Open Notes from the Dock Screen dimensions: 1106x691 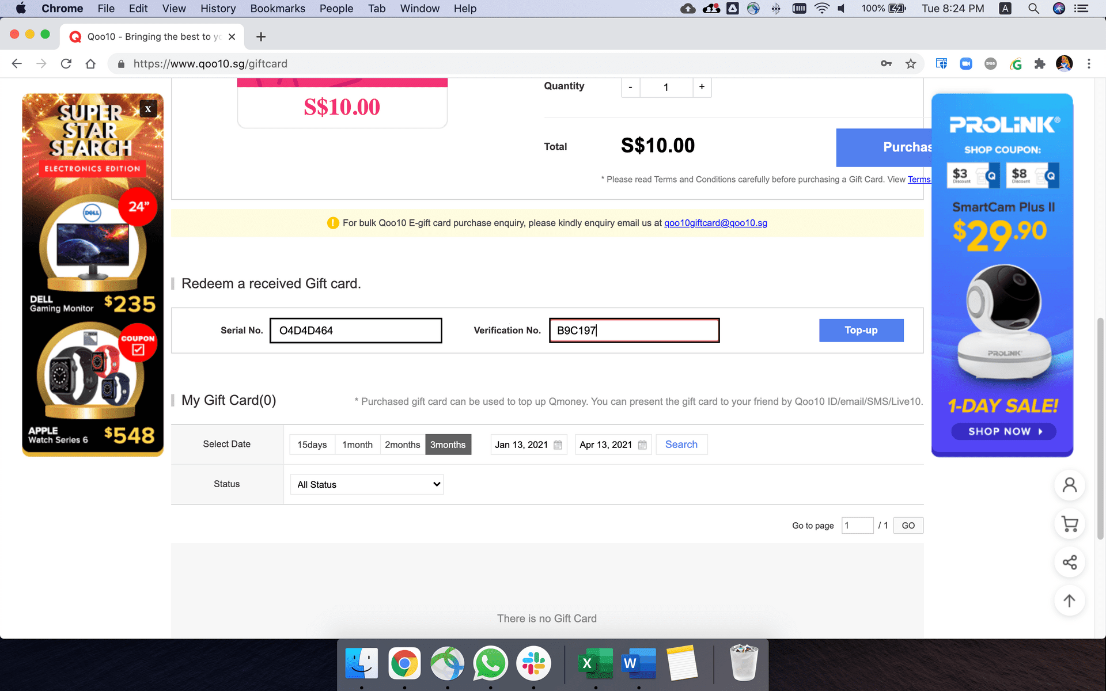click(x=682, y=664)
